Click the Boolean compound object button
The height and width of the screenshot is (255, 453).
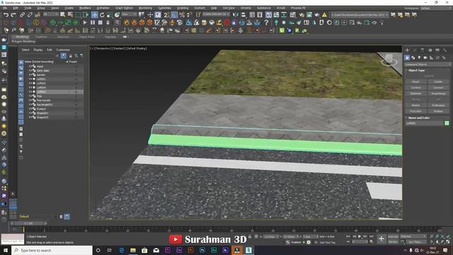(x=438, y=111)
